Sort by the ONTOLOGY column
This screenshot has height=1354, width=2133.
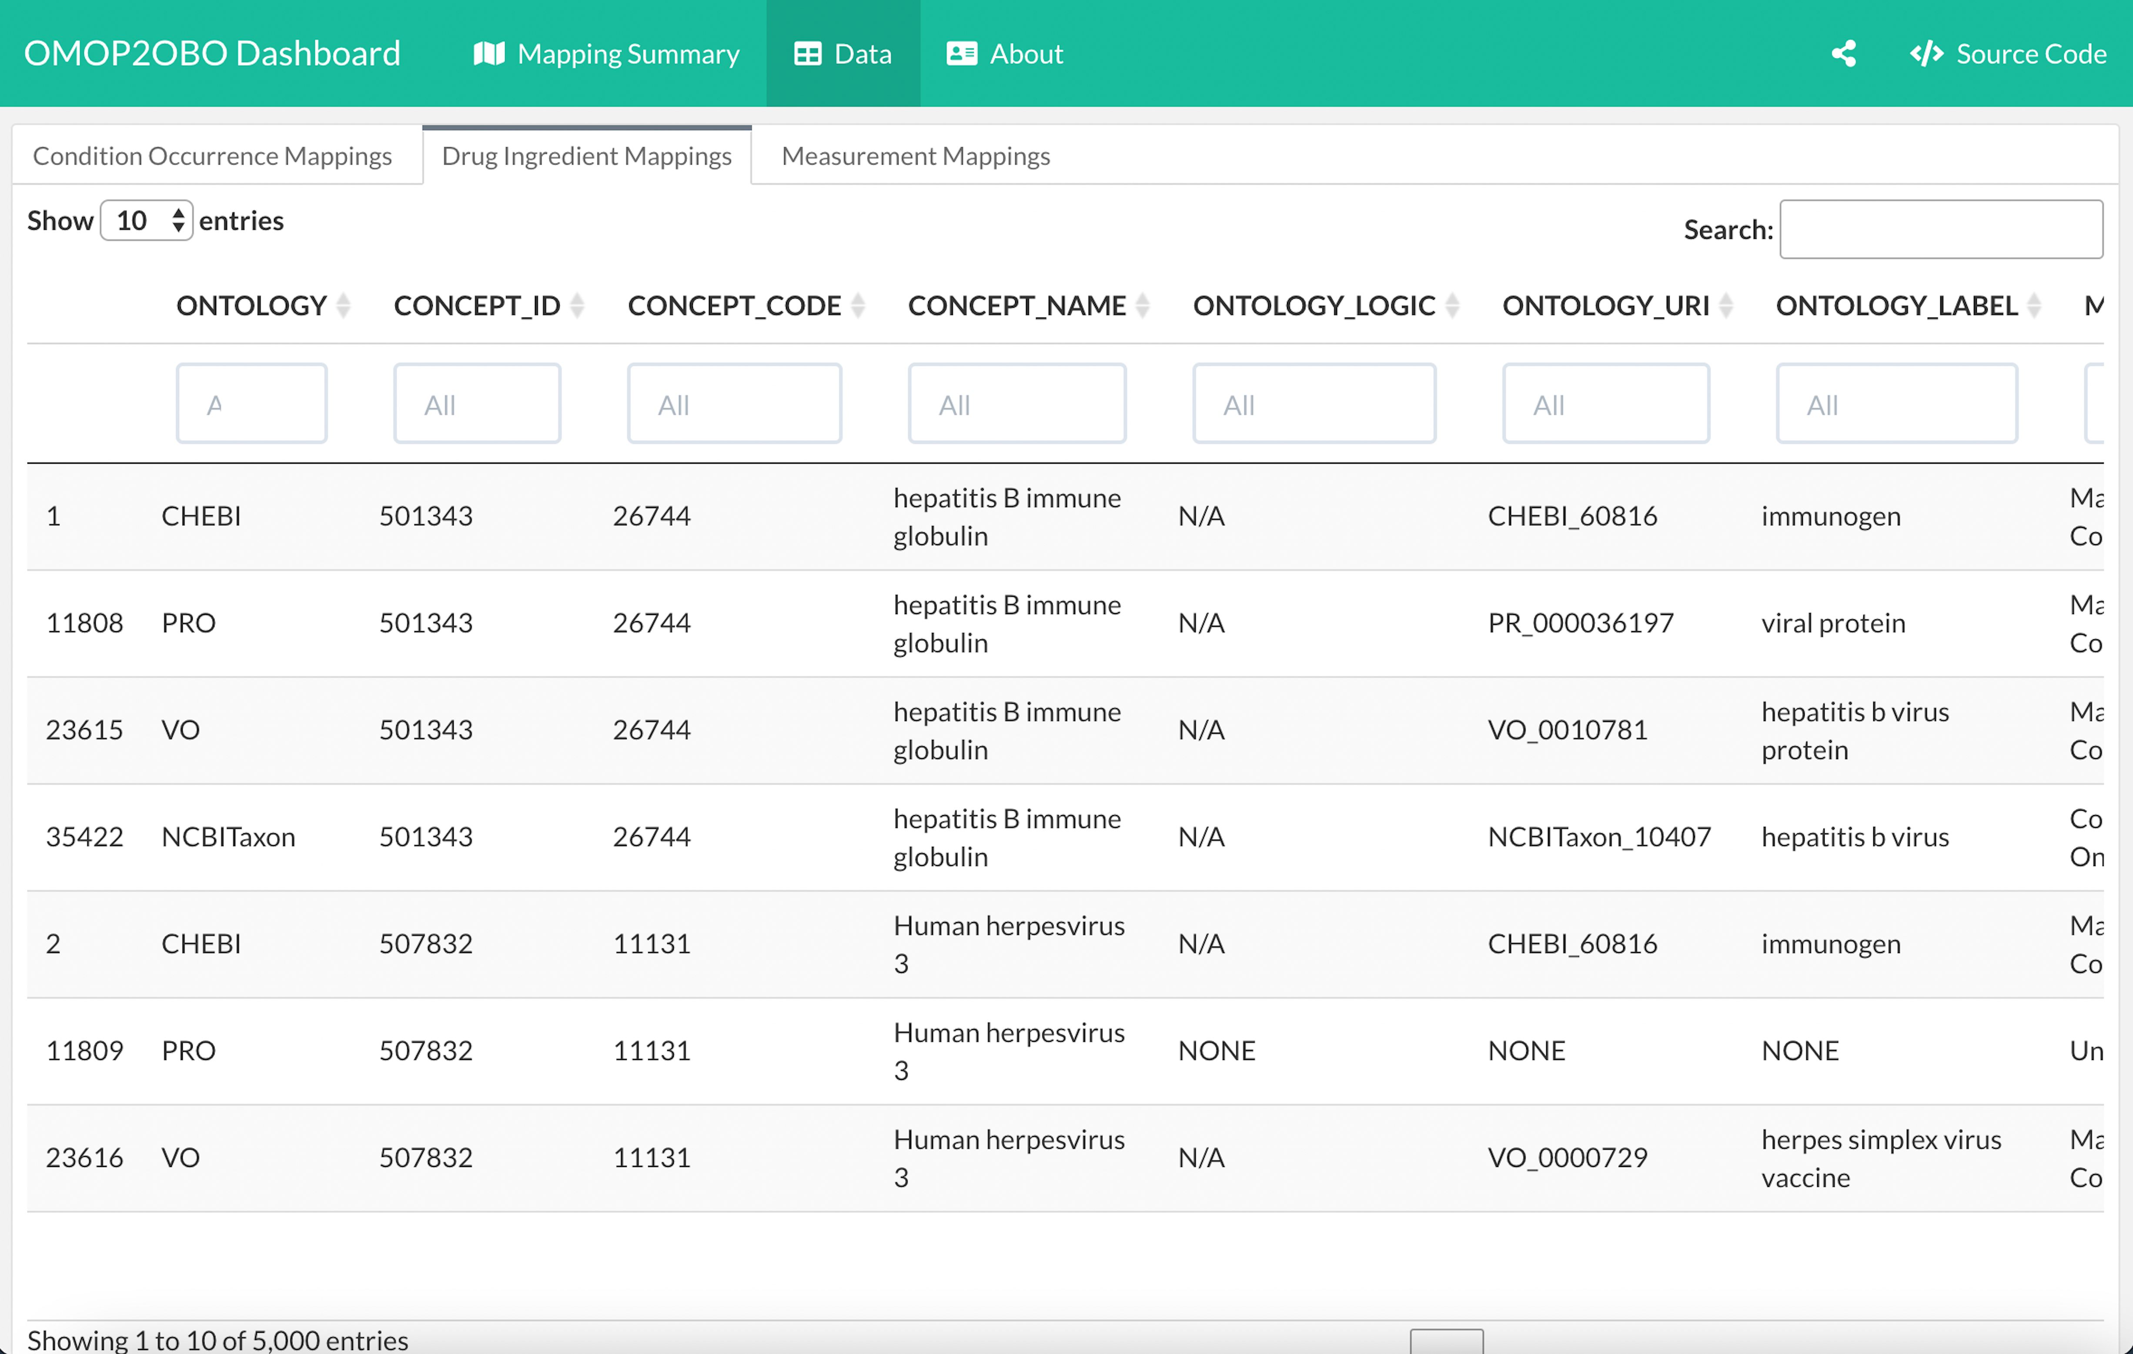click(x=263, y=305)
